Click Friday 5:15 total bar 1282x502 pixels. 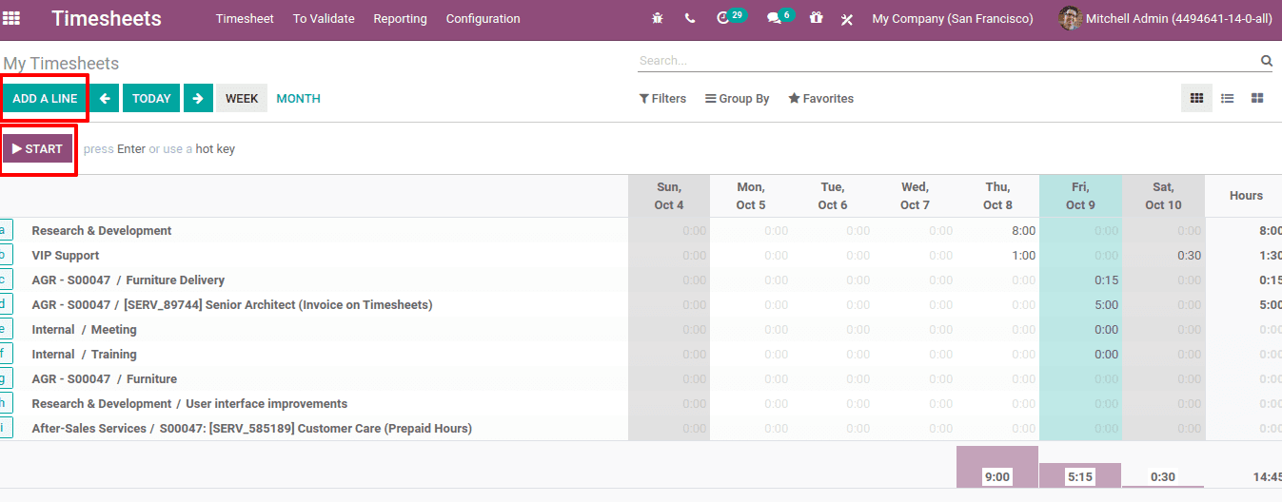pyautogui.click(x=1080, y=475)
